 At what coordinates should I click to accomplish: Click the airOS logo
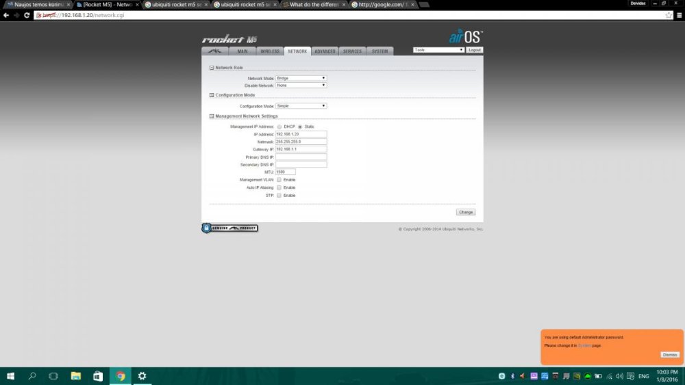click(466, 37)
